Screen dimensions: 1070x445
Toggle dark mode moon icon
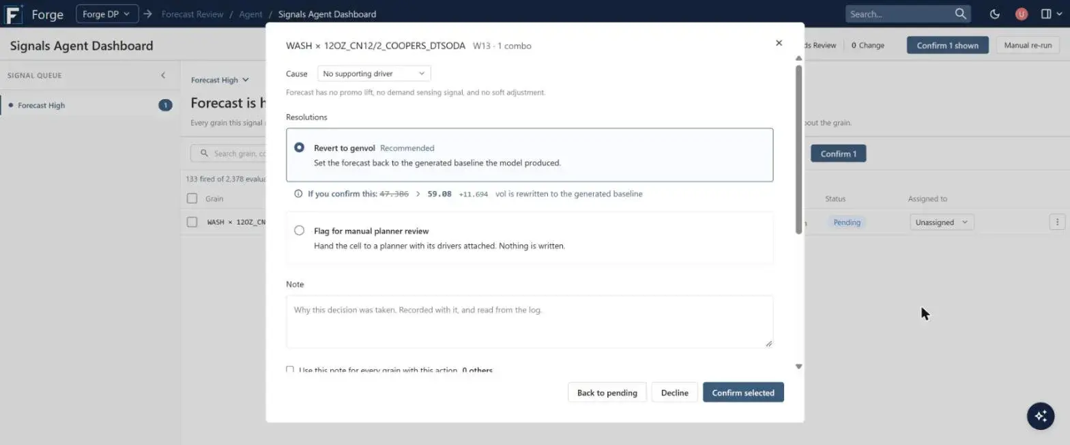click(x=994, y=14)
